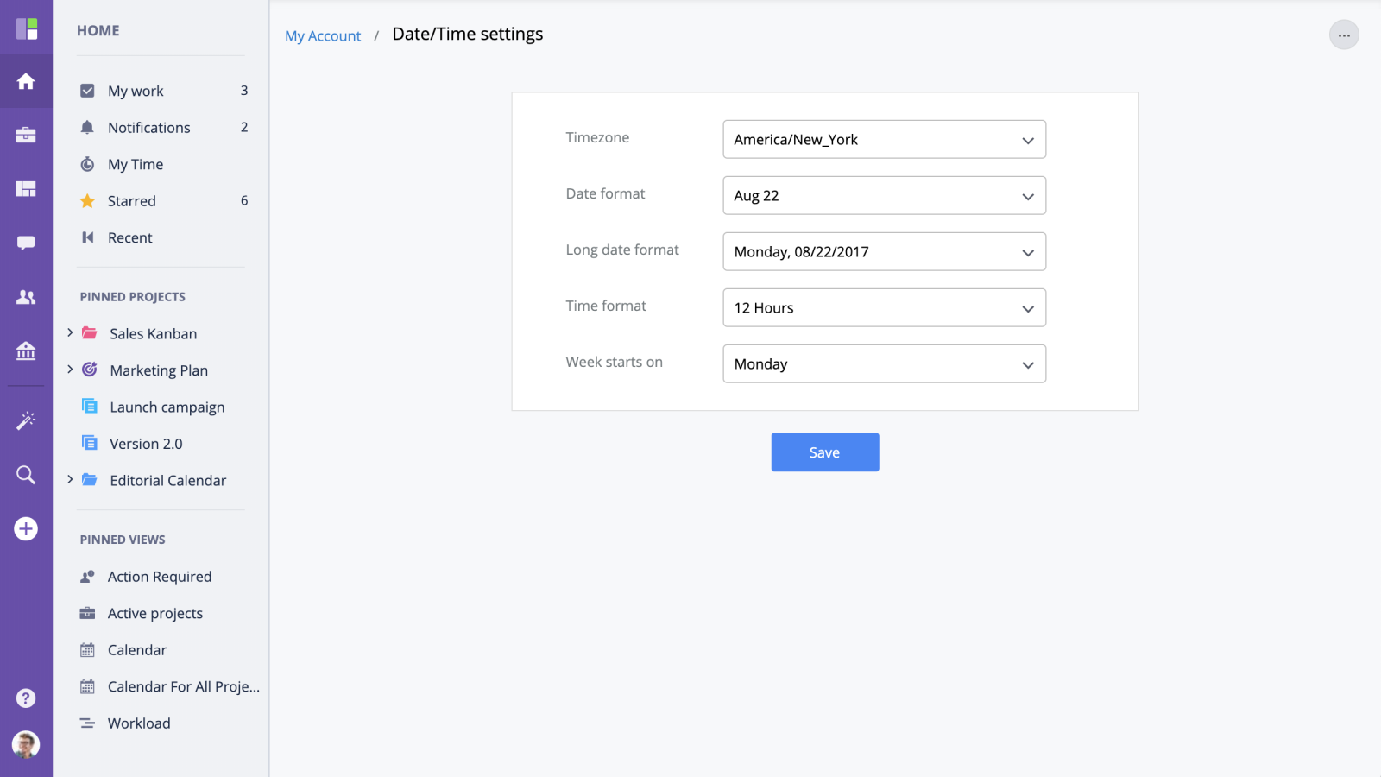Open Editorial Calendar project
This screenshot has height=777, width=1381.
click(x=168, y=481)
